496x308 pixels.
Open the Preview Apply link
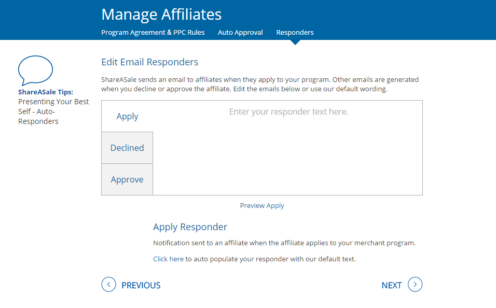262,205
